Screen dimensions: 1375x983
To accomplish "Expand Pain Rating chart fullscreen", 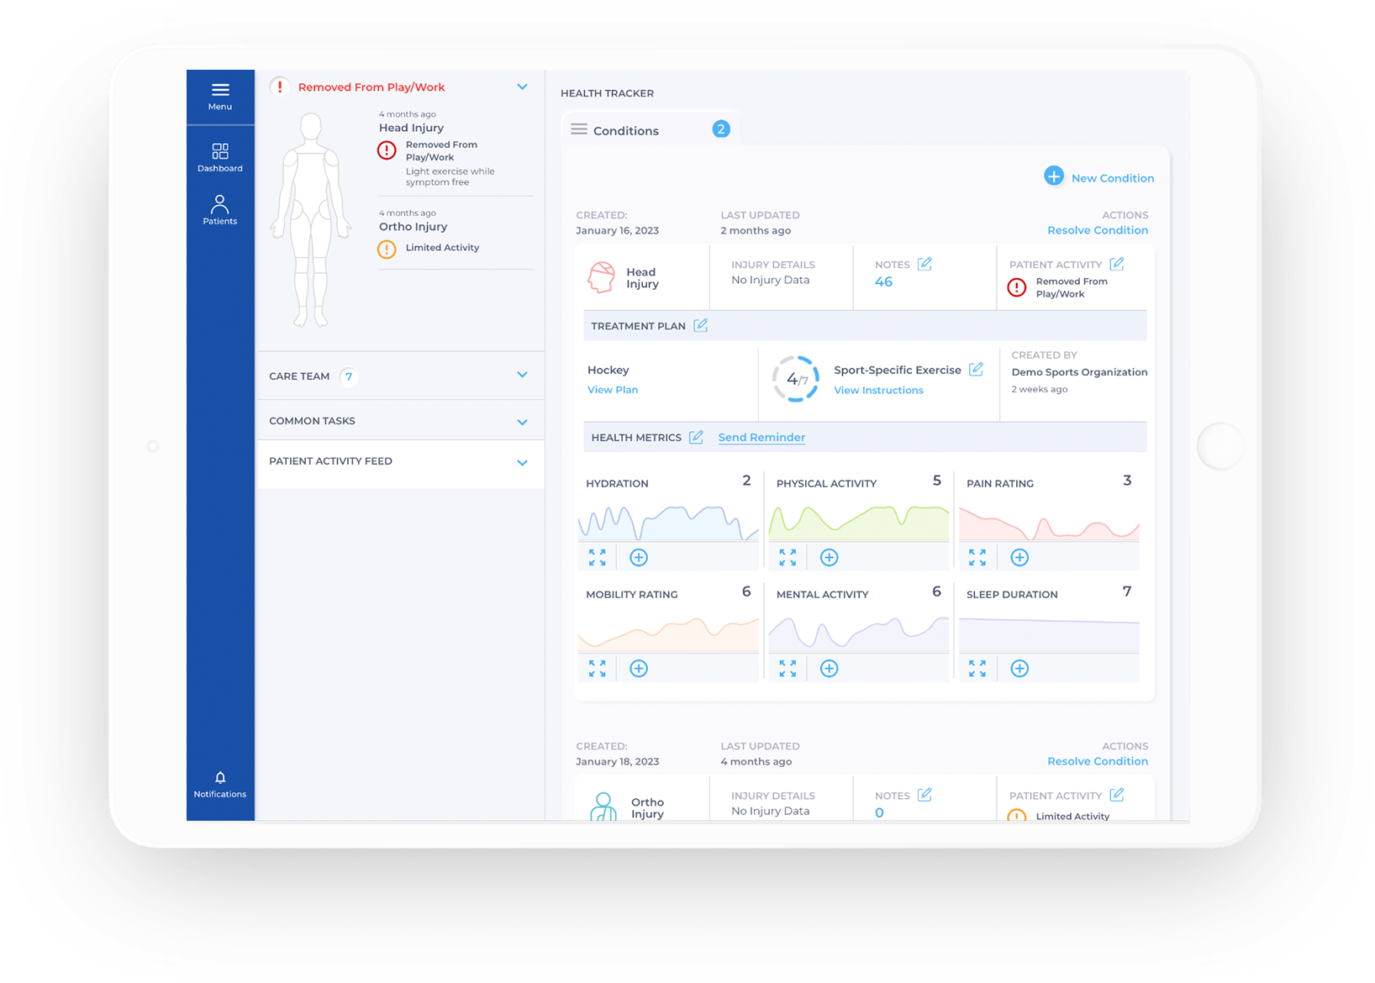I will (977, 557).
